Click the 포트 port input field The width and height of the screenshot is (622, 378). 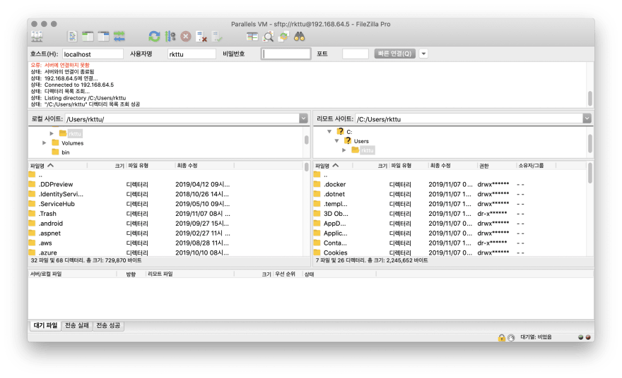coord(356,54)
